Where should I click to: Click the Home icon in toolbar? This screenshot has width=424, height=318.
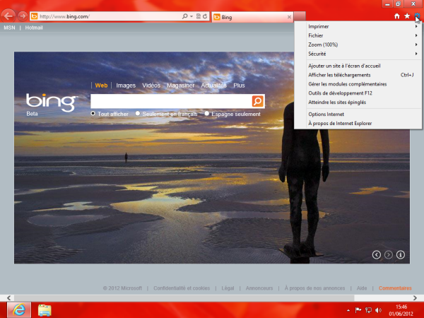[x=396, y=16]
